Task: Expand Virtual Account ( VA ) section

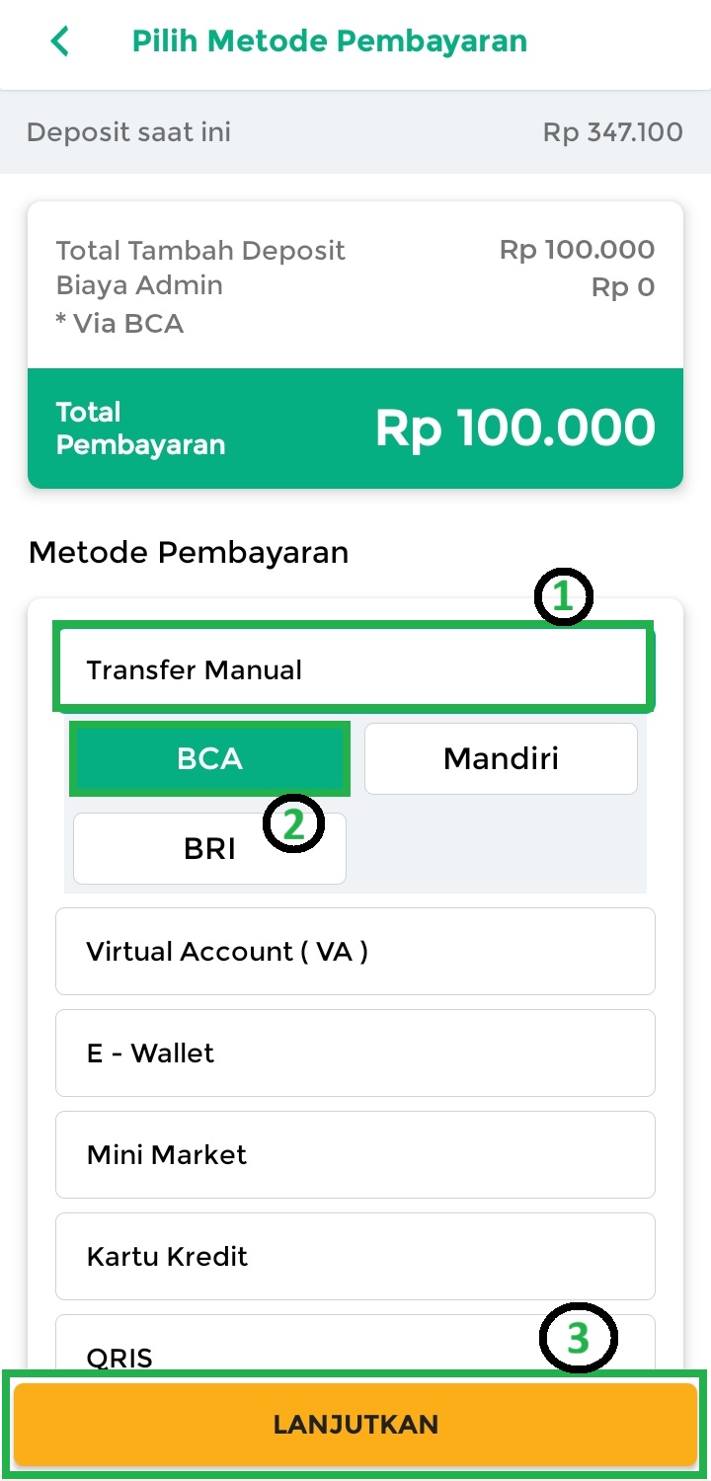Action: point(355,952)
